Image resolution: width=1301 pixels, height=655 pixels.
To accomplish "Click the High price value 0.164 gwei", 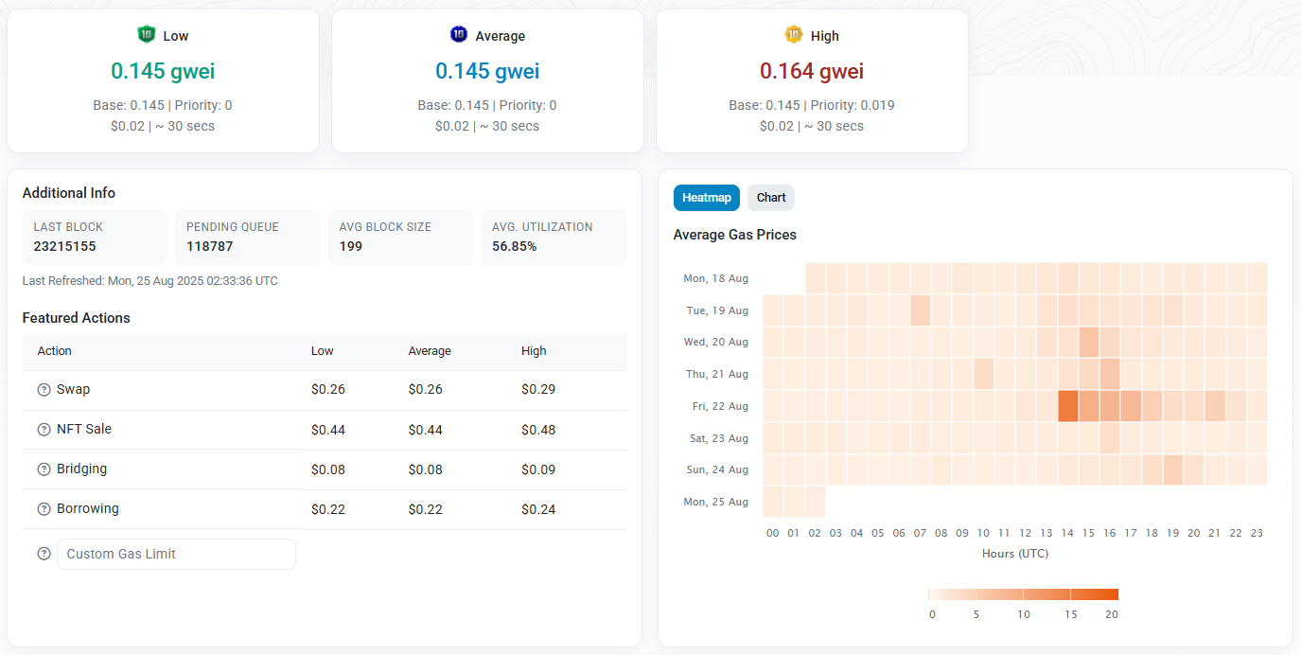I will point(812,71).
